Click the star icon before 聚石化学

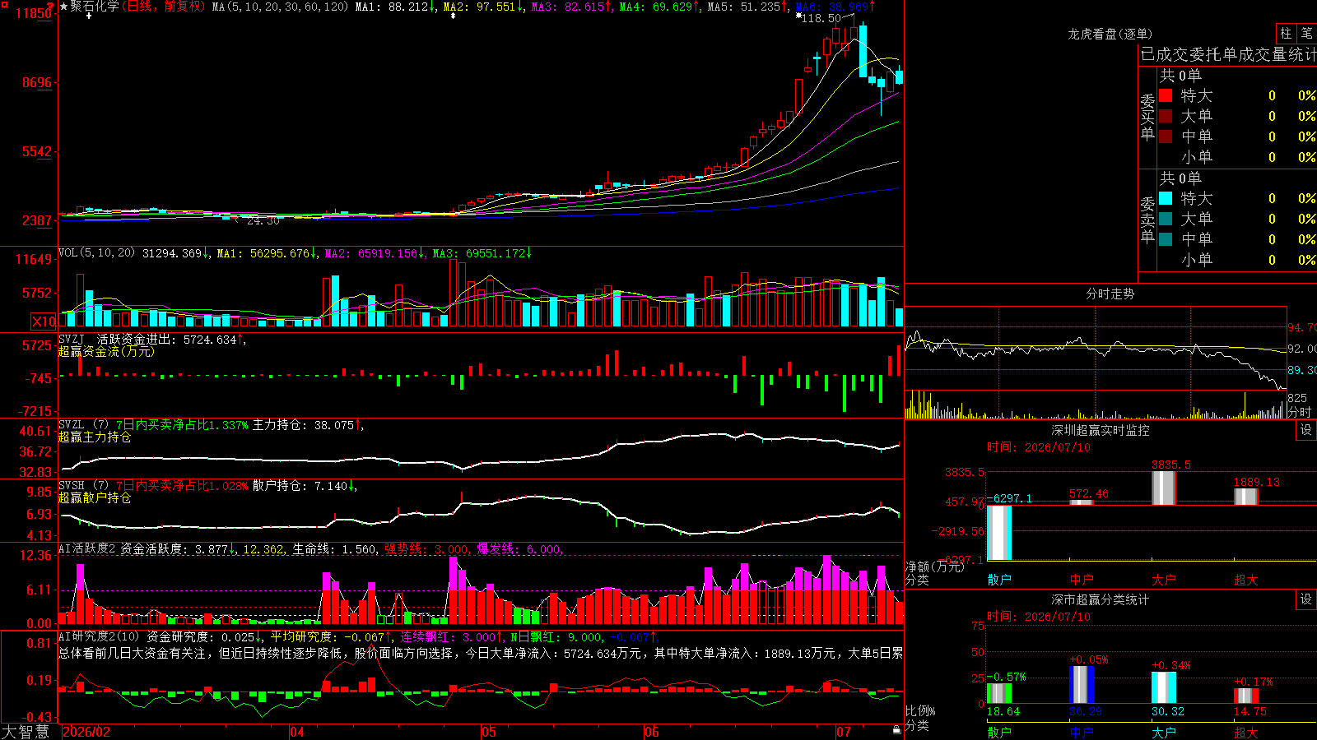[x=64, y=7]
